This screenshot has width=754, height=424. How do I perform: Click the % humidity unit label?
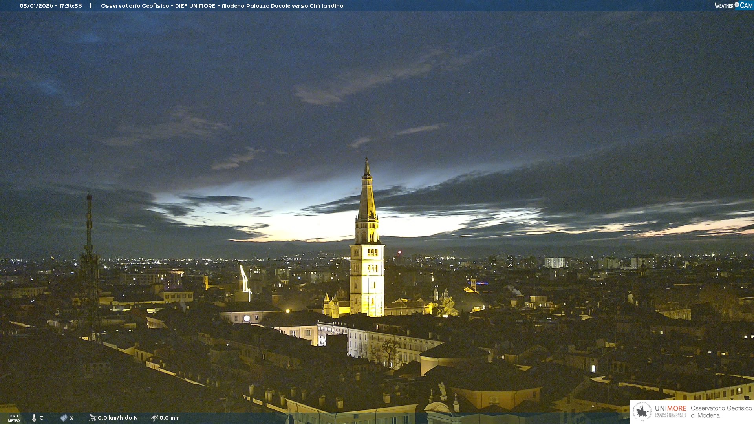pyautogui.click(x=71, y=418)
